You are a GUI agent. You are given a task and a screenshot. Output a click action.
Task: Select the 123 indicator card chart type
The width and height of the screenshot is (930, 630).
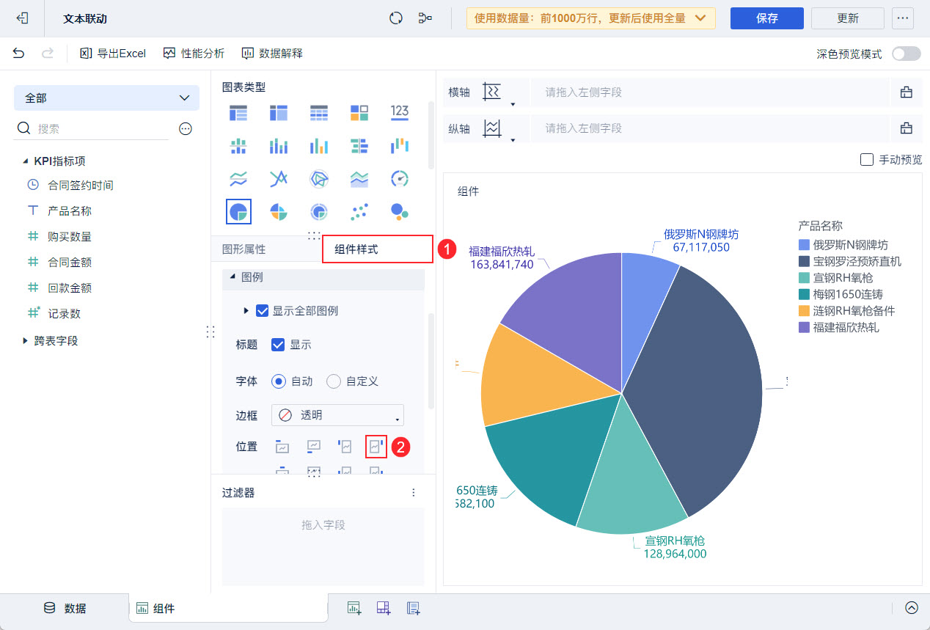point(400,112)
